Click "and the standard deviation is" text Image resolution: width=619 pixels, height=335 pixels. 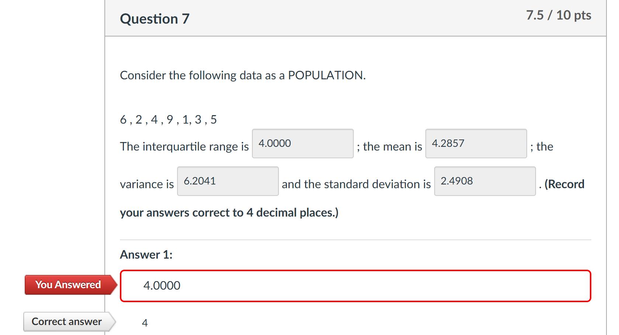pos(356,184)
